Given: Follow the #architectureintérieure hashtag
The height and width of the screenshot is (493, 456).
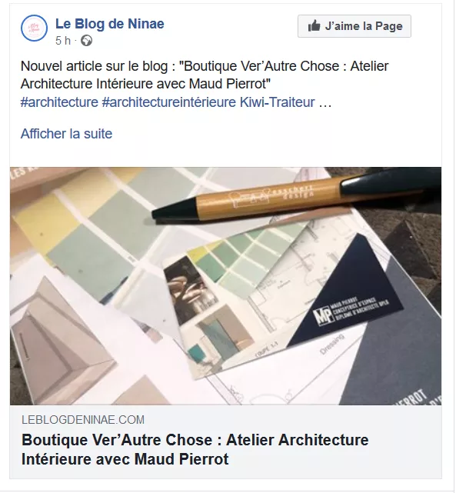Looking at the screenshot, I should point(168,102).
